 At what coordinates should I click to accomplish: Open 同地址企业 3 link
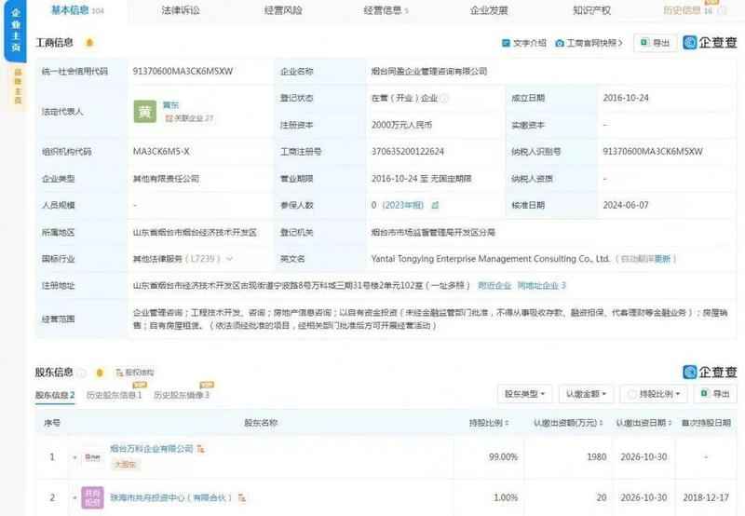(542, 286)
